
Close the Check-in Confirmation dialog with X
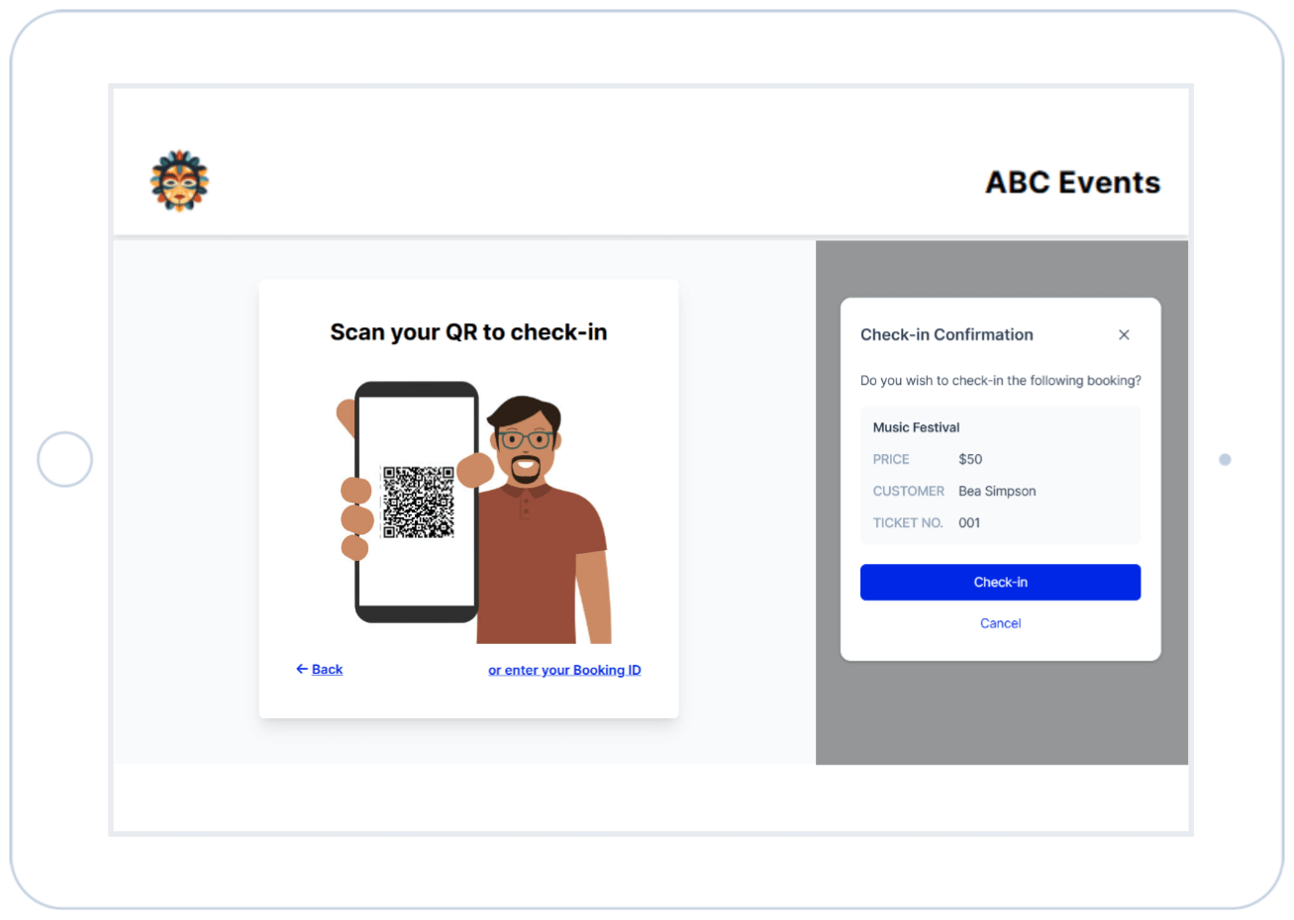tap(1124, 334)
